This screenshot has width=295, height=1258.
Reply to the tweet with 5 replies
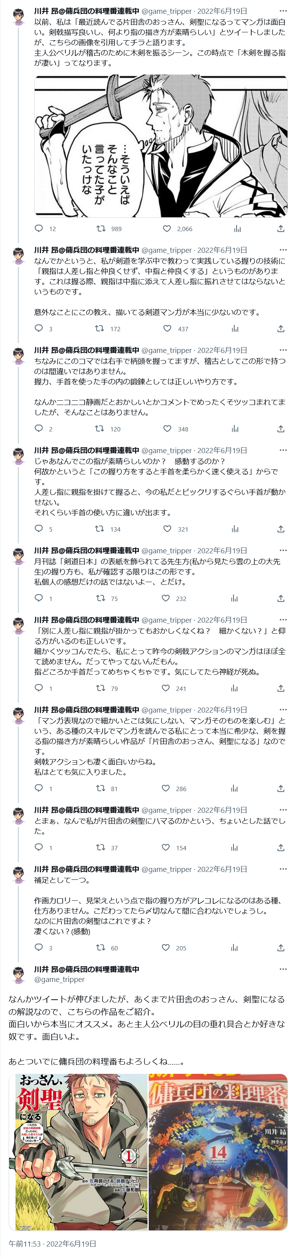[39, 529]
